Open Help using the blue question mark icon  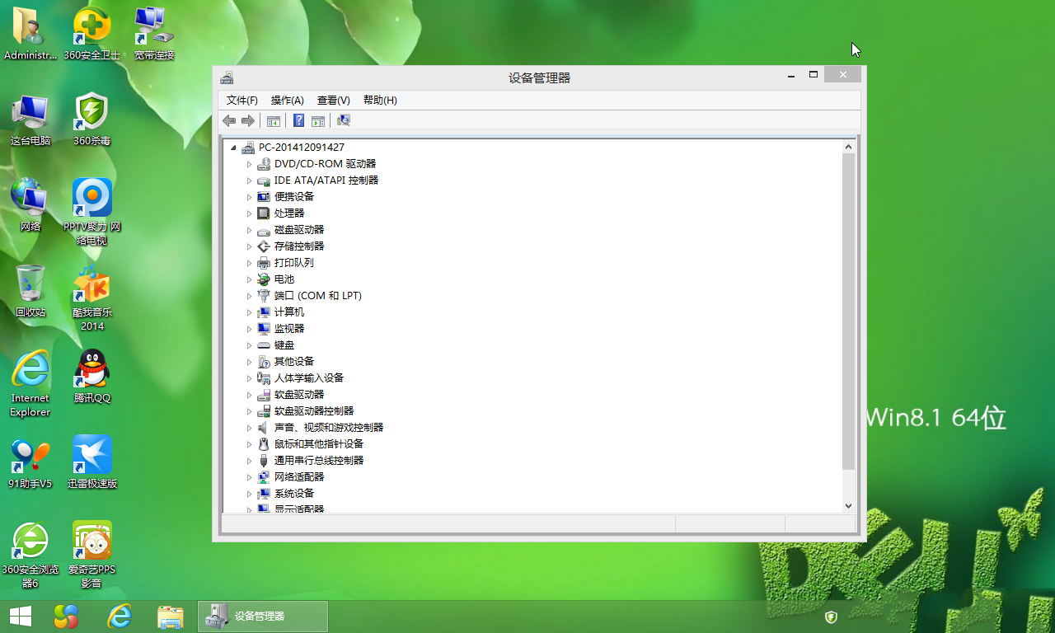(x=298, y=120)
